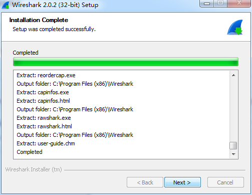The width and height of the screenshot is (252, 195).
Task: Select the 'Extract: capinfos.html' log entry
Action: [x=43, y=101]
